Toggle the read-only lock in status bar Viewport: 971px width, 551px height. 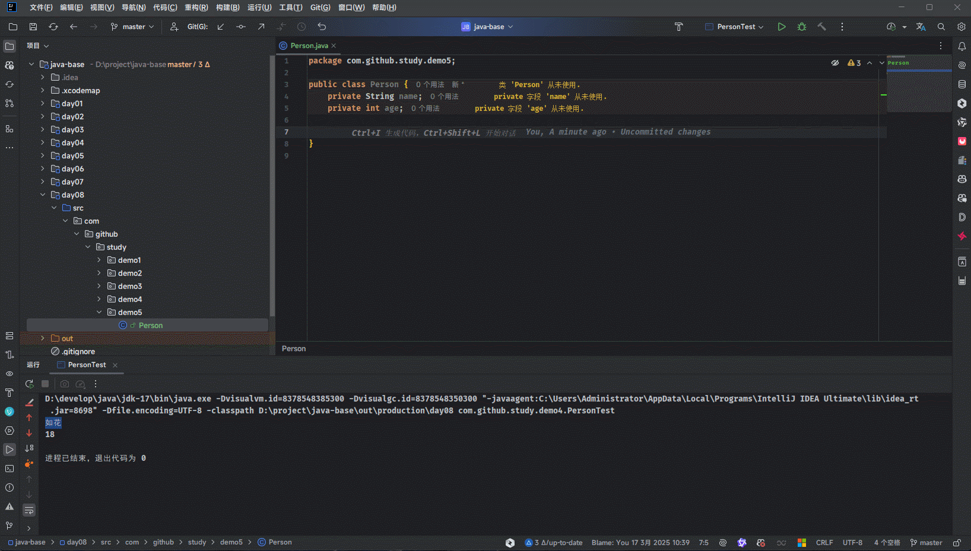click(957, 543)
